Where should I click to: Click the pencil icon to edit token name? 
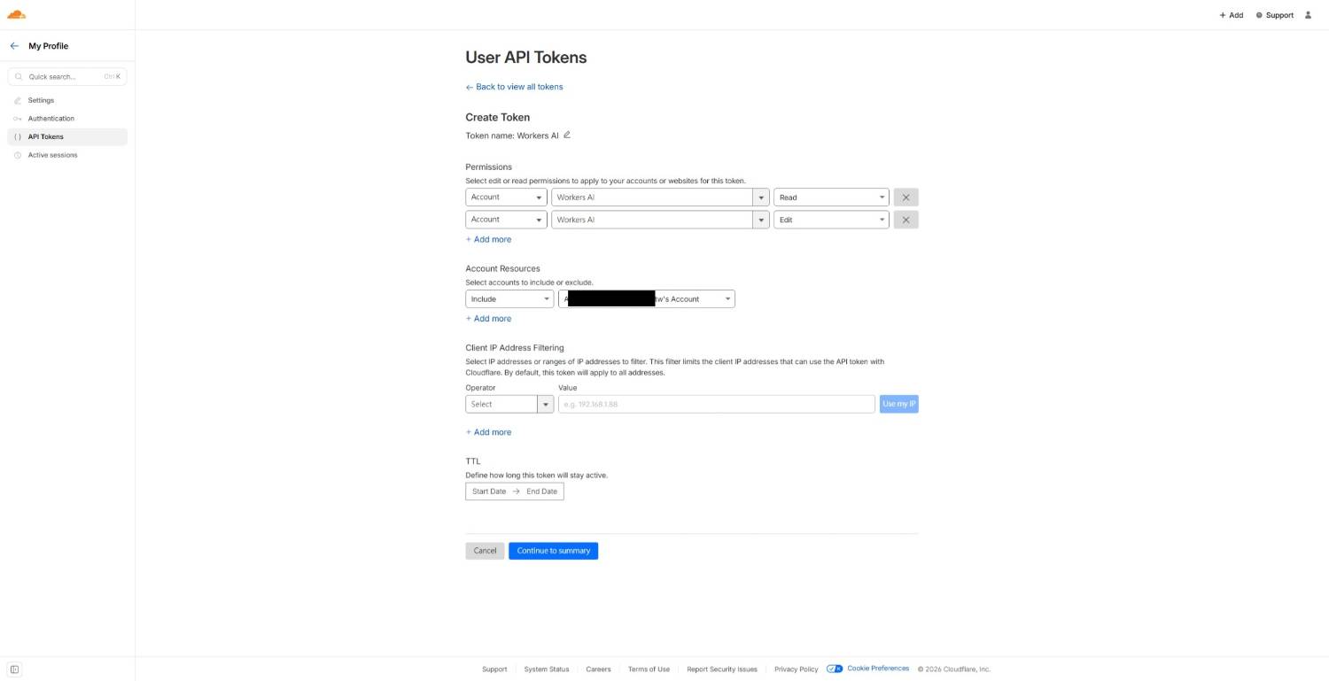pyautogui.click(x=567, y=135)
